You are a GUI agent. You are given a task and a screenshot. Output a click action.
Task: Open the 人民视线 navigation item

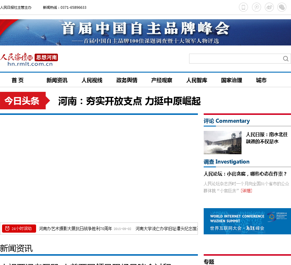(x=92, y=80)
